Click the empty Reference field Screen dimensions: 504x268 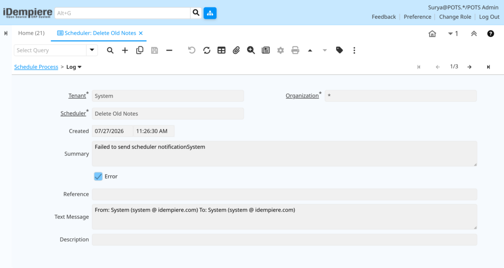pyautogui.click(x=284, y=194)
